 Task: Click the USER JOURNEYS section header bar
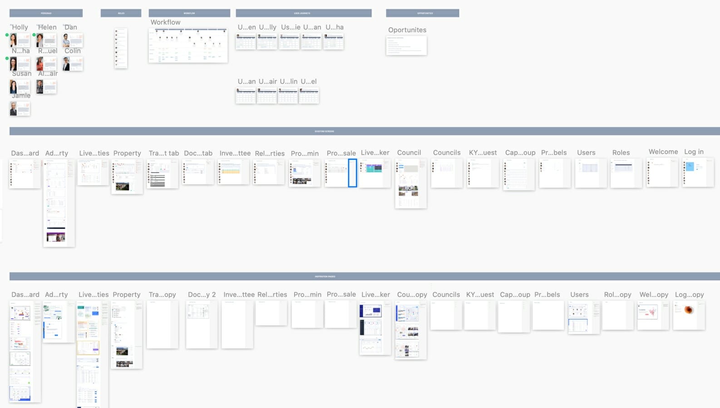(x=304, y=13)
